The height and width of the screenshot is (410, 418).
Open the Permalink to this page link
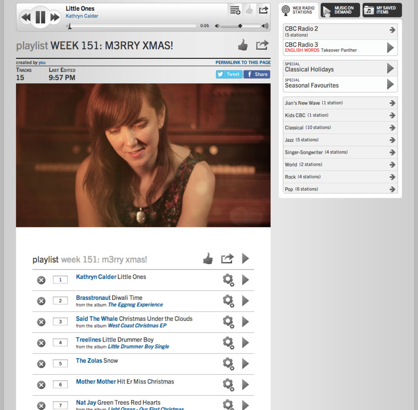pos(243,62)
